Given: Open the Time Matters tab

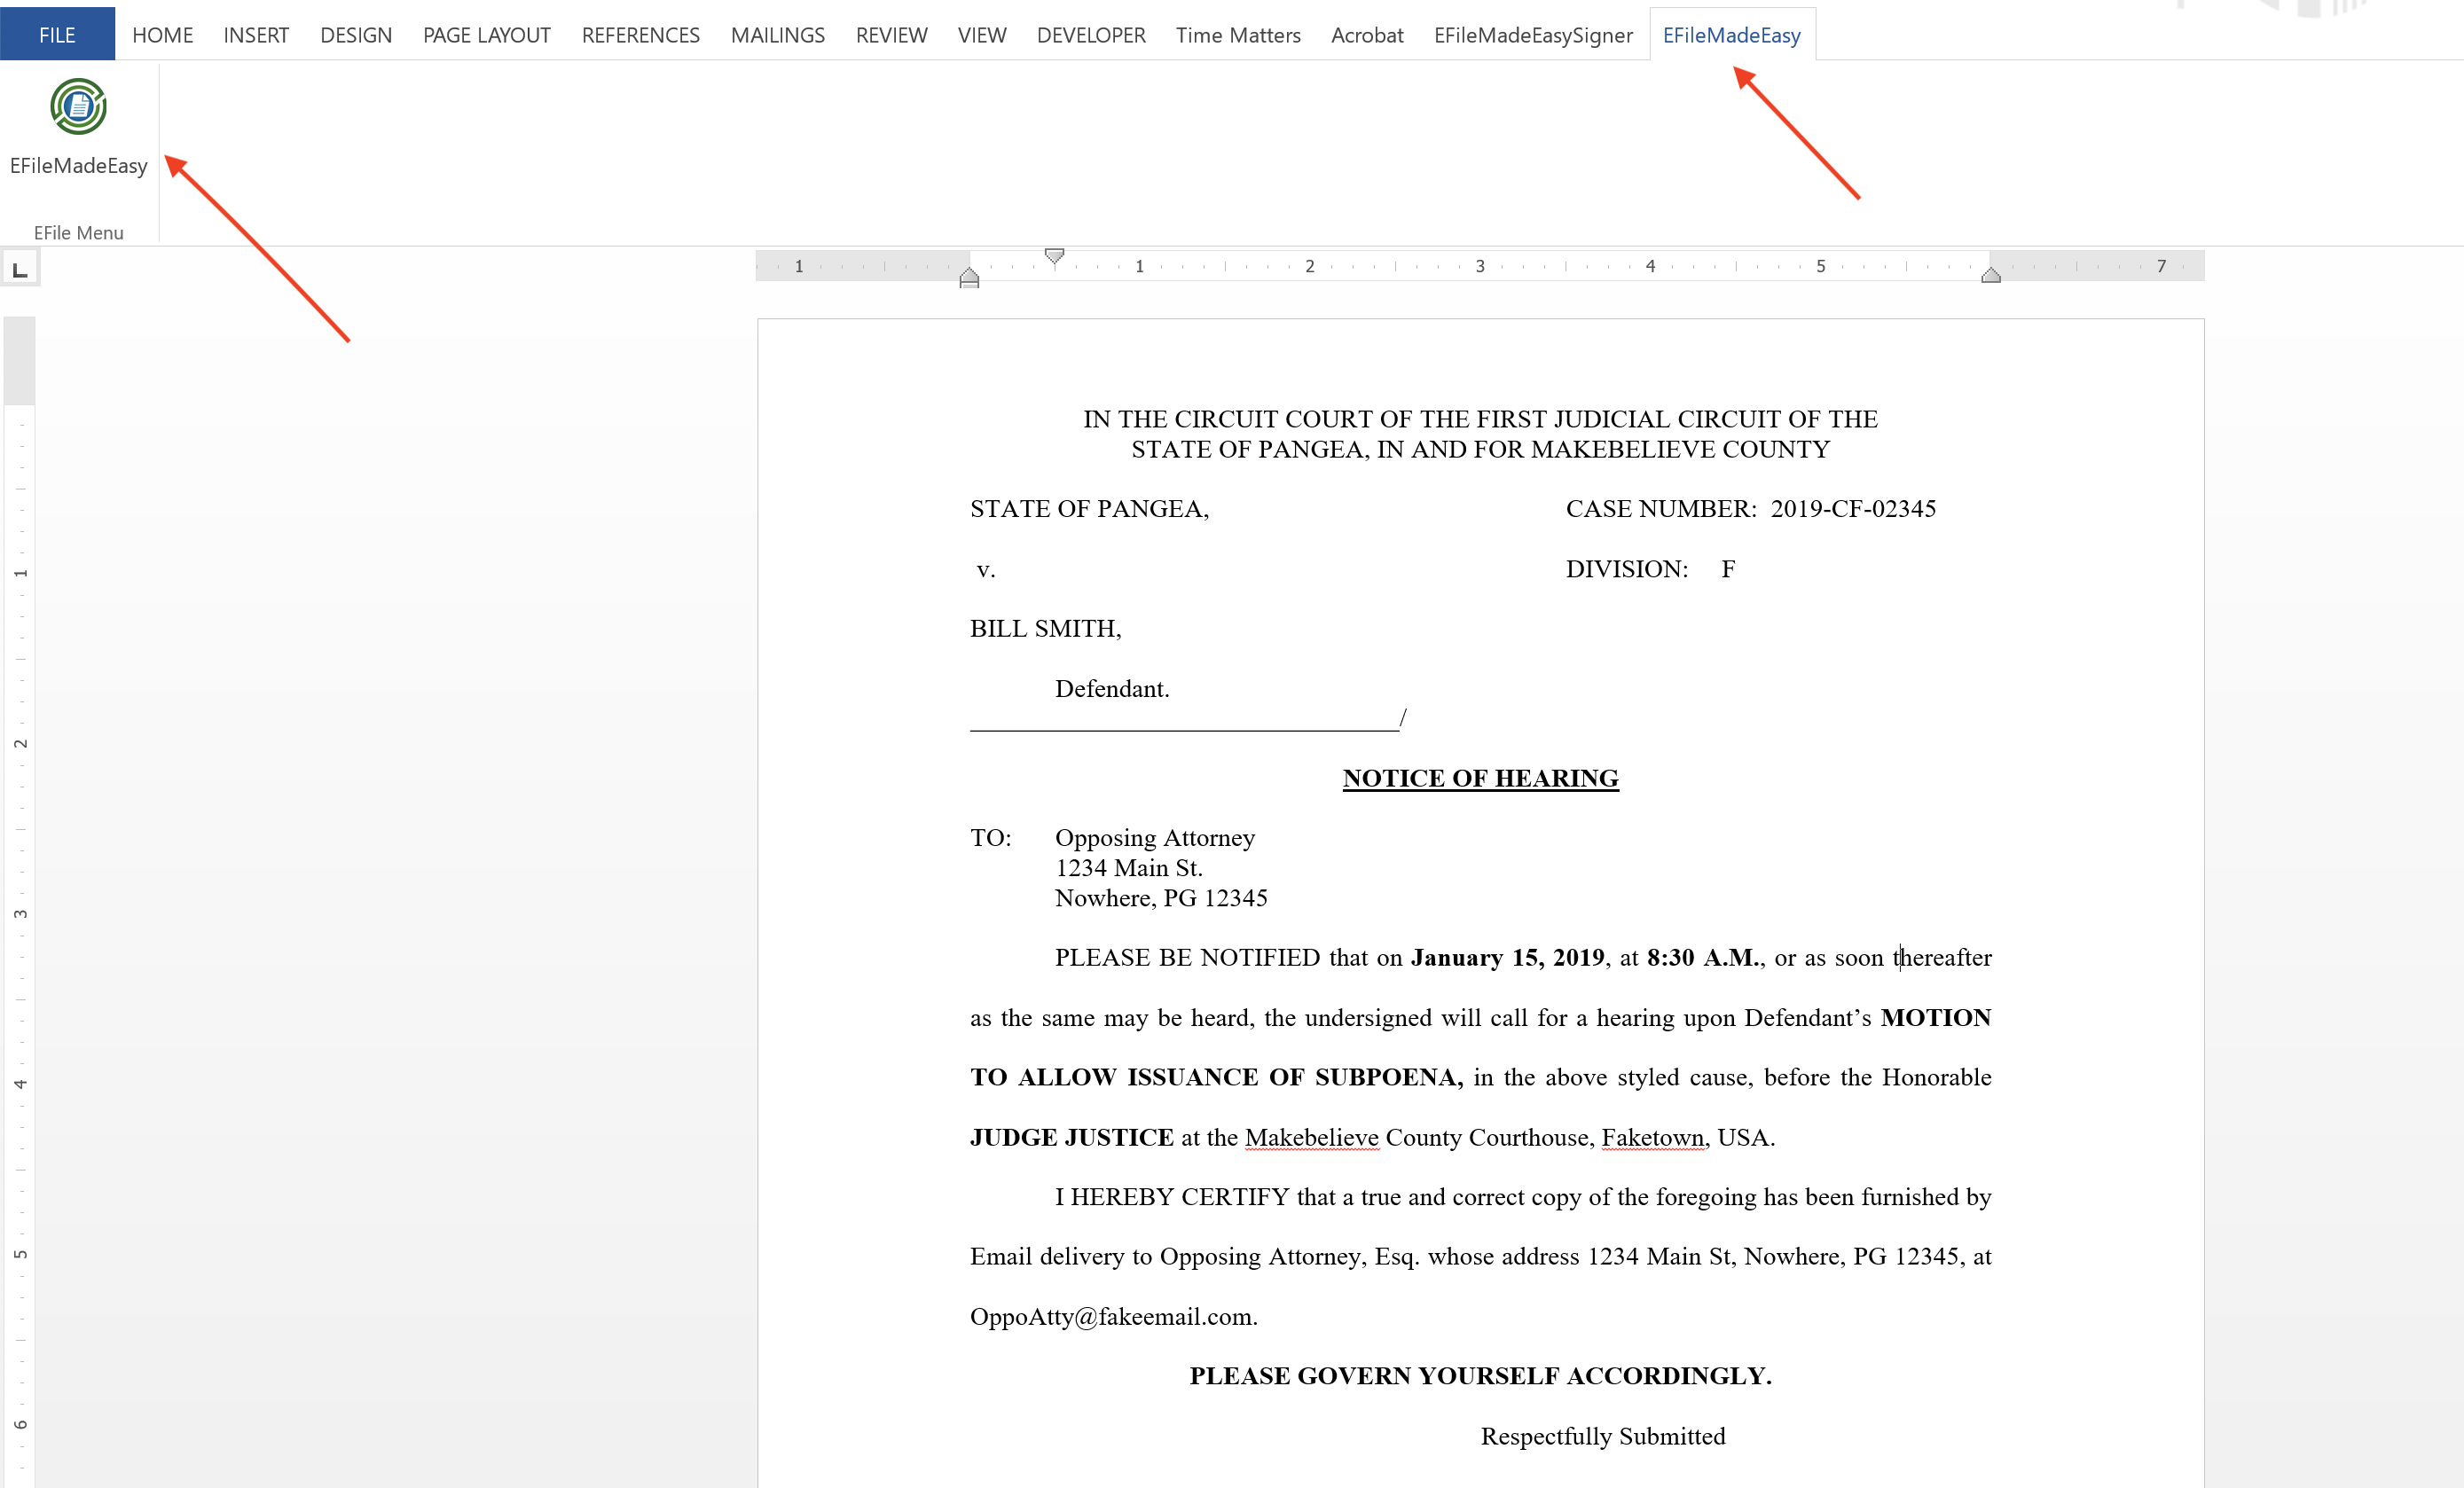Looking at the screenshot, I should pos(1237,35).
